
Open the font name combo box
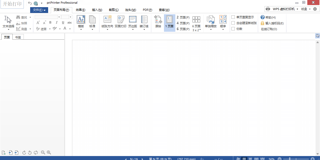48,17
